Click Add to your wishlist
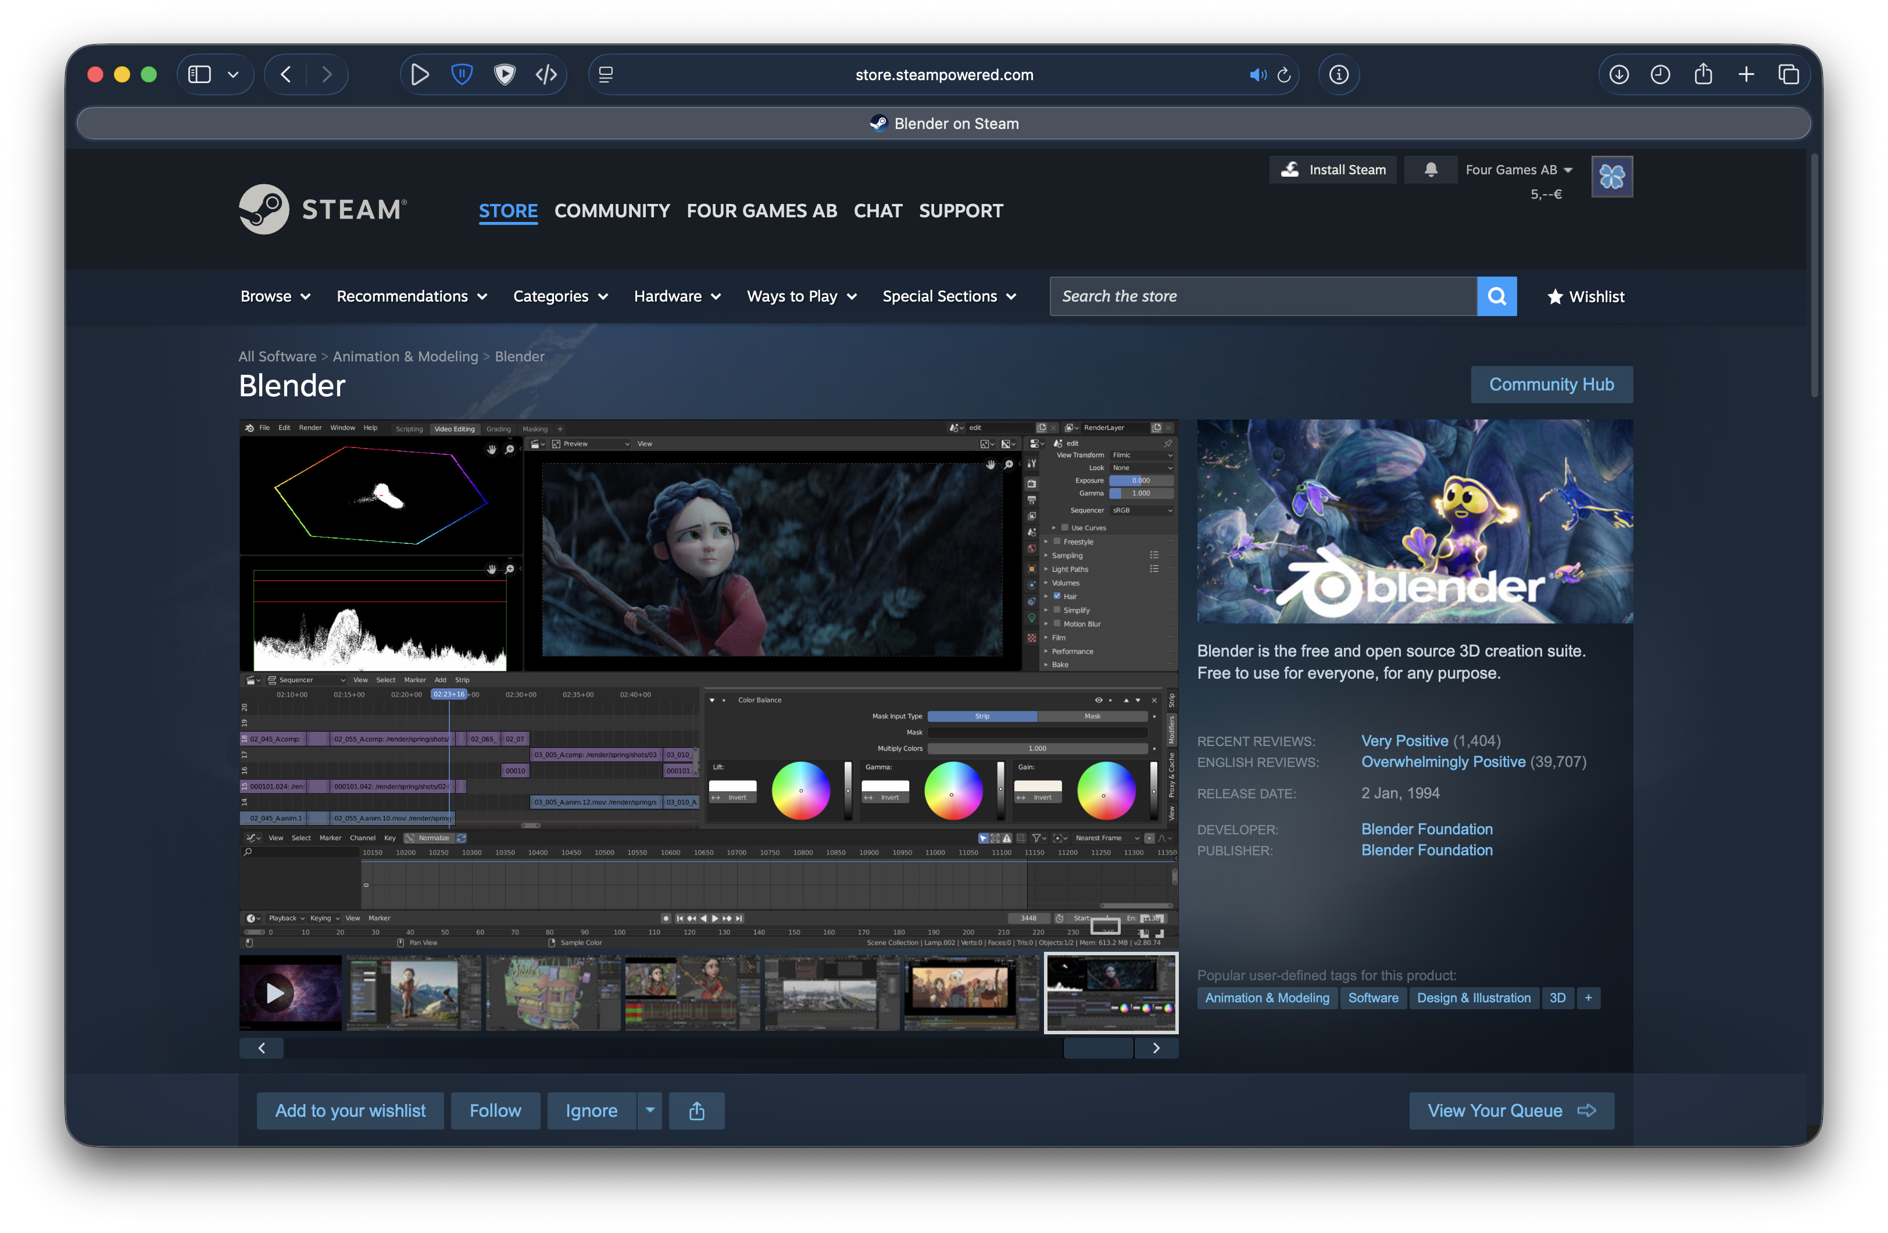 point(350,1111)
